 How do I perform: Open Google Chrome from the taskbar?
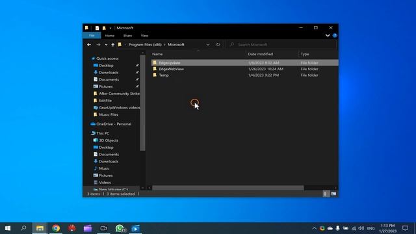(56, 228)
